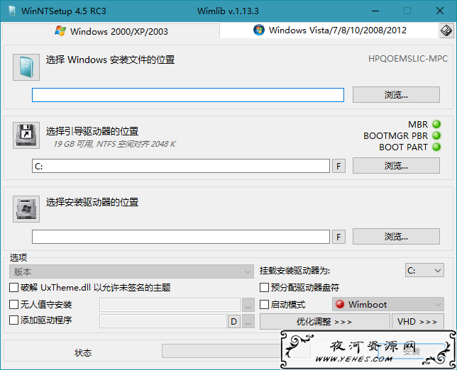Open 优化调整 tweaks panel
This screenshot has width=457, height=370.
point(324,321)
